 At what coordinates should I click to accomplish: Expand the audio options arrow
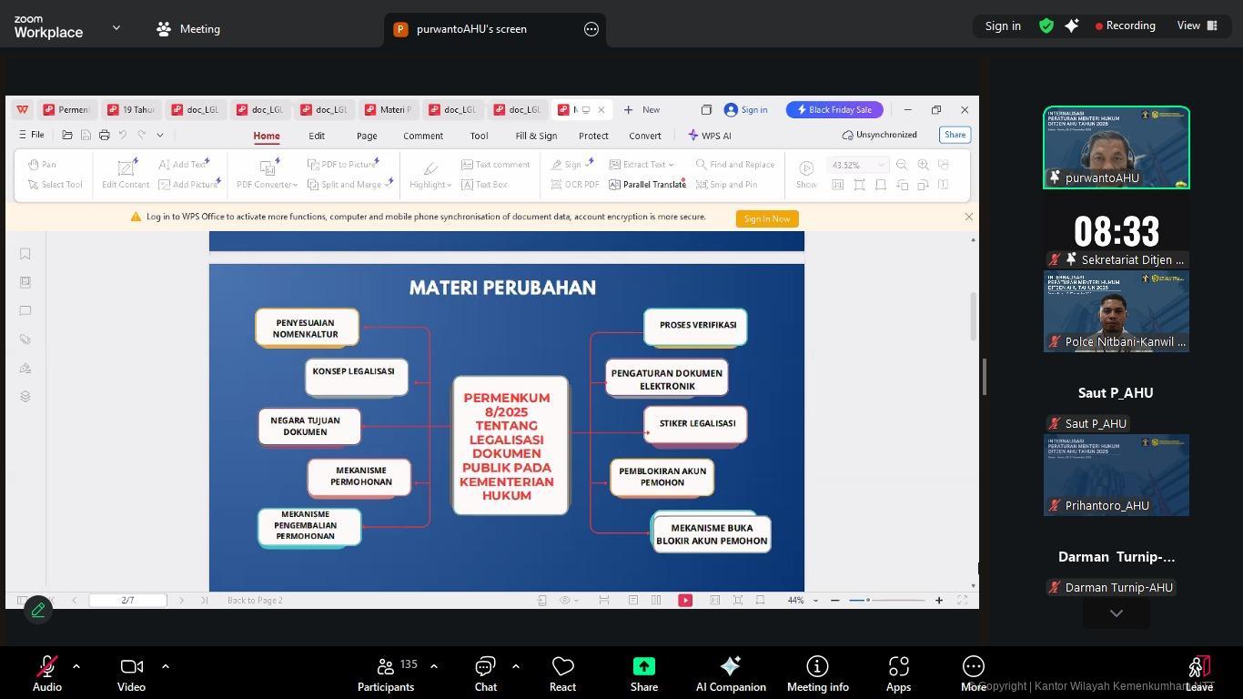[x=76, y=666]
